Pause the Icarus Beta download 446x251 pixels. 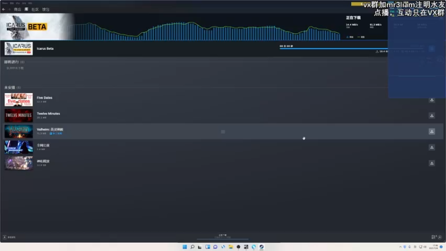(432, 49)
